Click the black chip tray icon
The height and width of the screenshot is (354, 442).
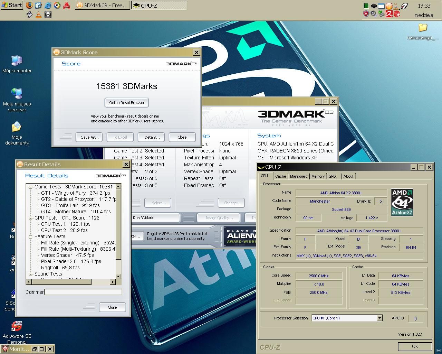pos(374,6)
